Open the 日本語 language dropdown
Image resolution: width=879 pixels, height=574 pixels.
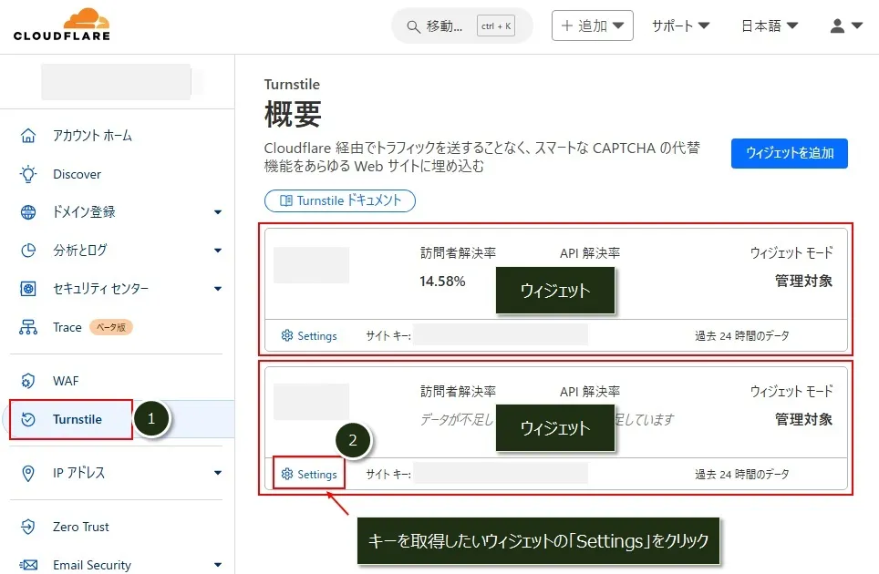point(770,26)
